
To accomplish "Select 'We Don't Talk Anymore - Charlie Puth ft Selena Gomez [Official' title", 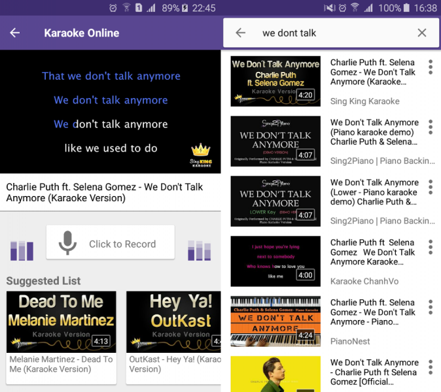I will tap(374, 372).
